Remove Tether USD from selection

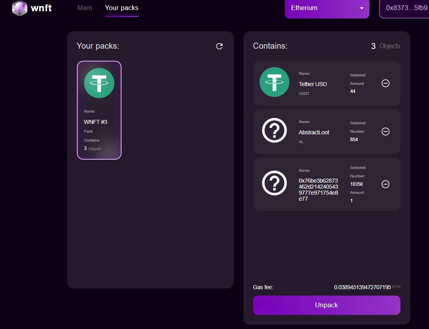[386, 83]
